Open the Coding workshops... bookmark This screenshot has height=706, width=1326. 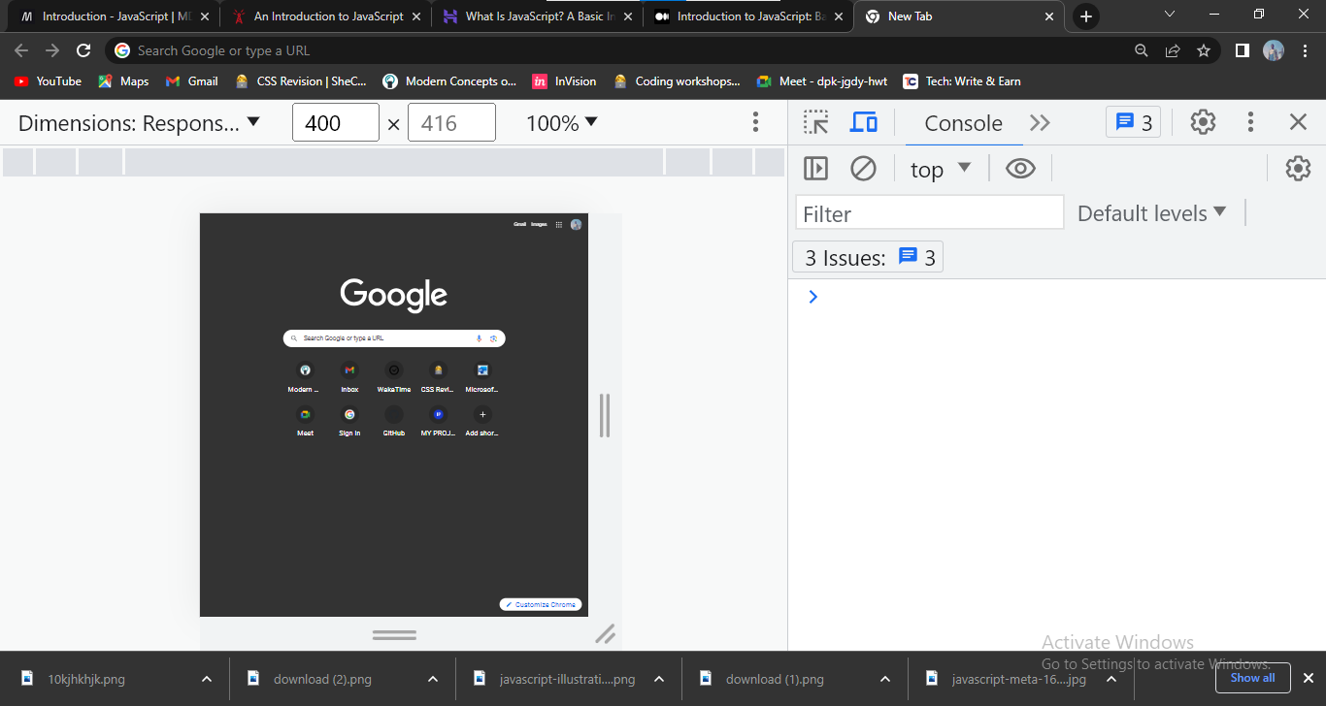pyautogui.click(x=678, y=81)
